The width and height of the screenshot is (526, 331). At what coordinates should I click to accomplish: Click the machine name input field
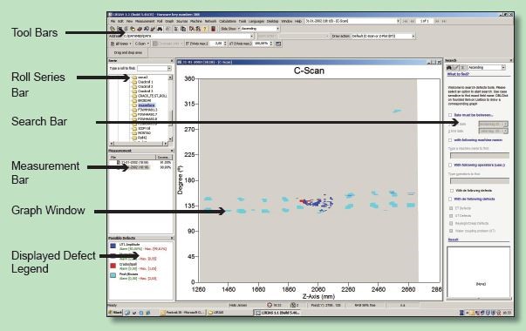(x=480, y=155)
